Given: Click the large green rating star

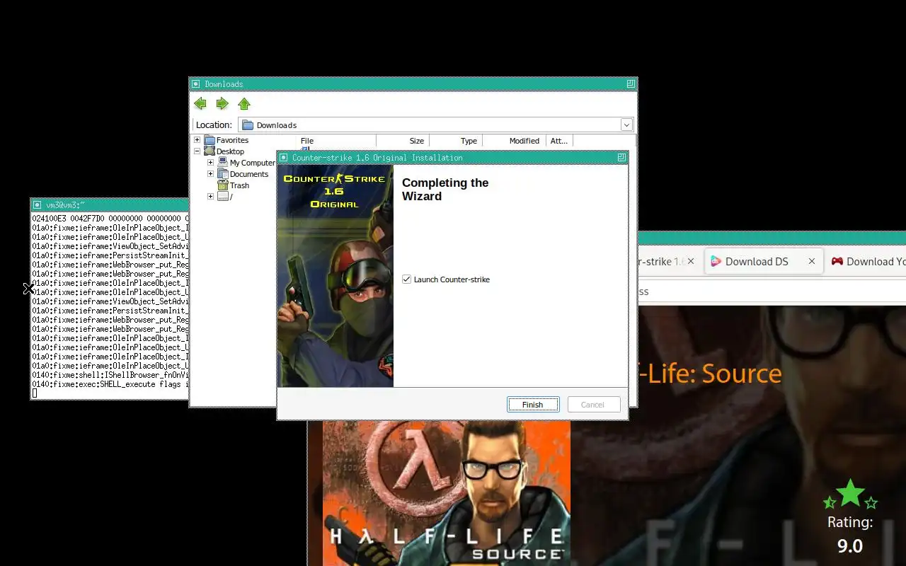Looking at the screenshot, I should [x=850, y=493].
